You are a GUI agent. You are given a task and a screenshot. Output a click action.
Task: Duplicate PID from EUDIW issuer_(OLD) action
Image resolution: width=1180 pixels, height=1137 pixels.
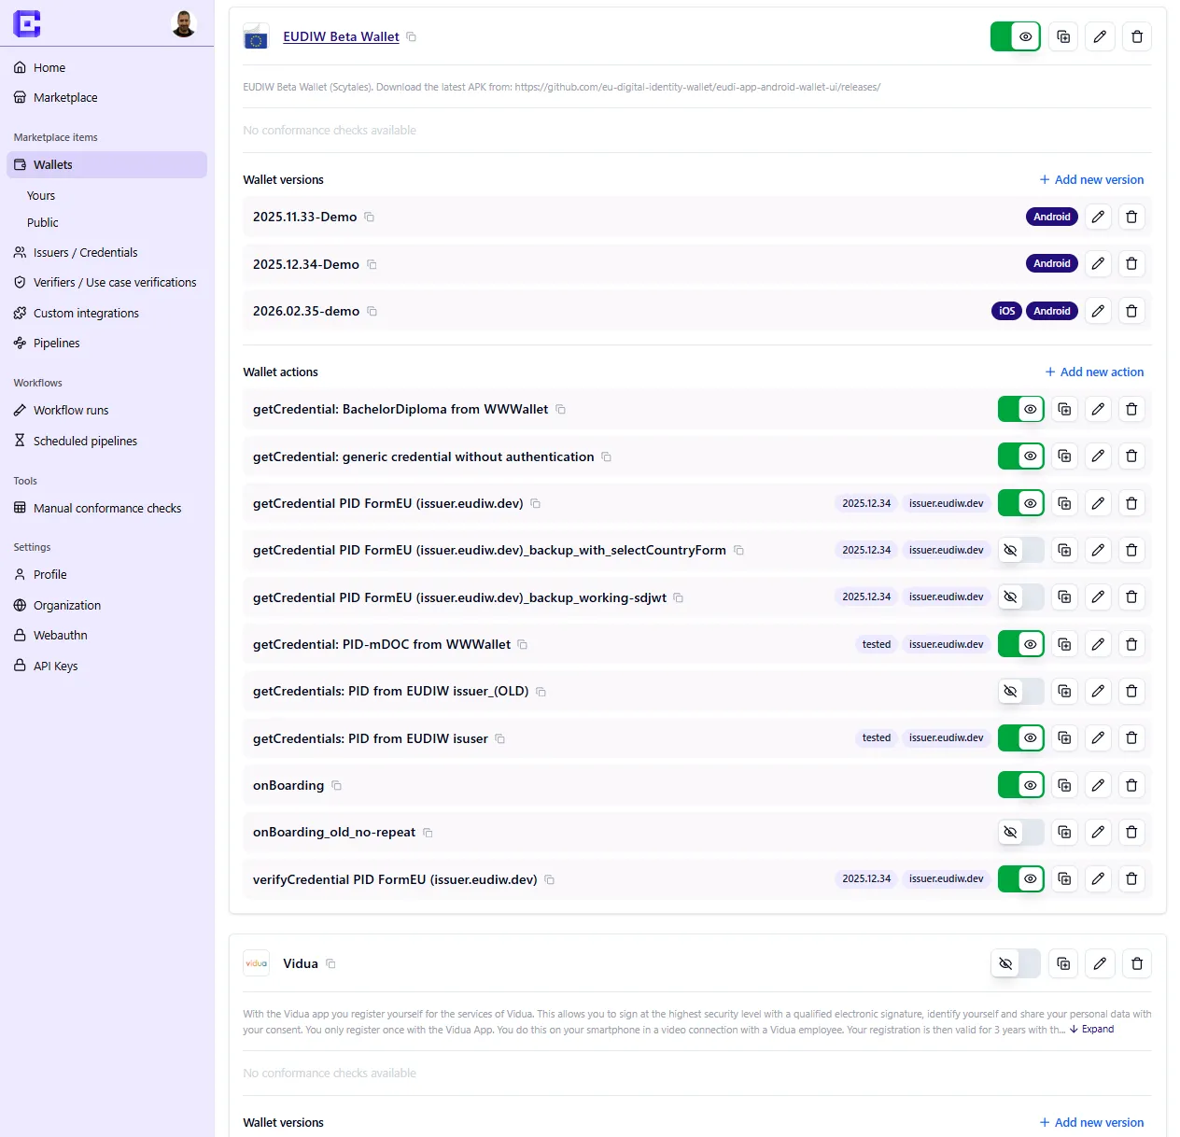click(x=1064, y=691)
